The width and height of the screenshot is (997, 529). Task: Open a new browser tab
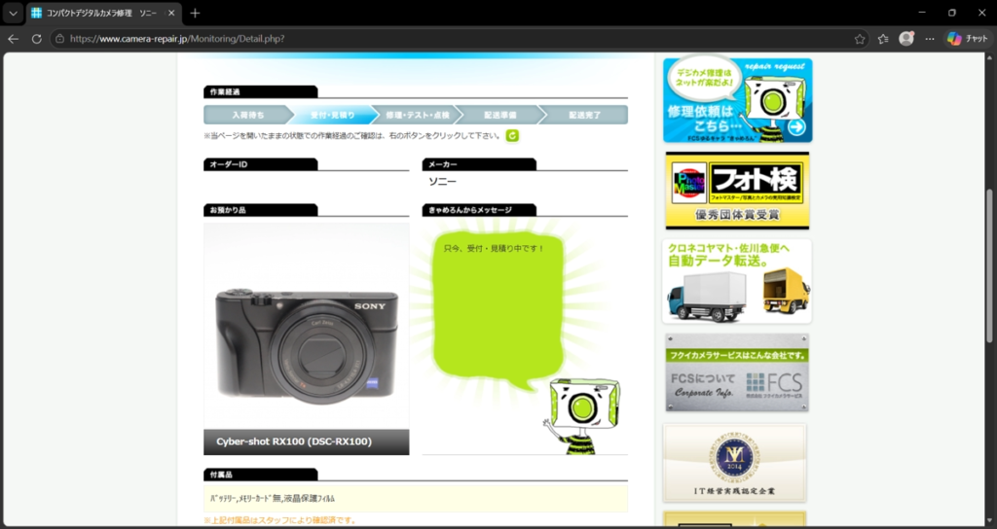pos(195,13)
